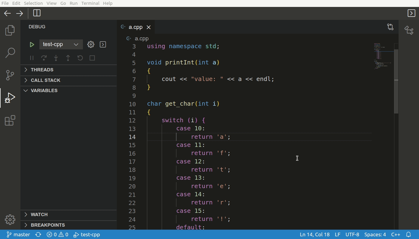This screenshot has height=239, width=419.
Task: Open the Selection menu
Action: [x=33, y=3]
